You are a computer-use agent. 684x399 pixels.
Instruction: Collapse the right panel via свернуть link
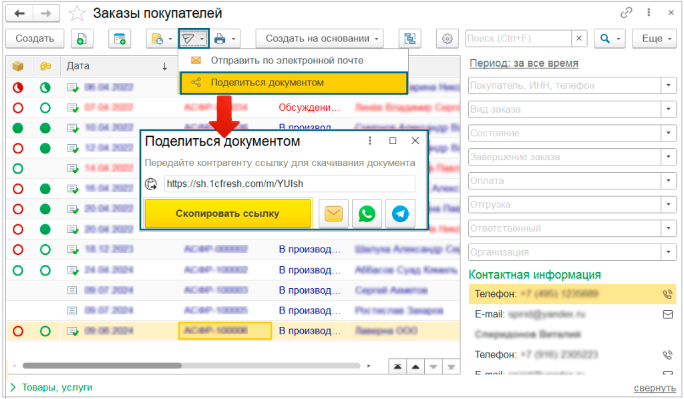pyautogui.click(x=654, y=387)
